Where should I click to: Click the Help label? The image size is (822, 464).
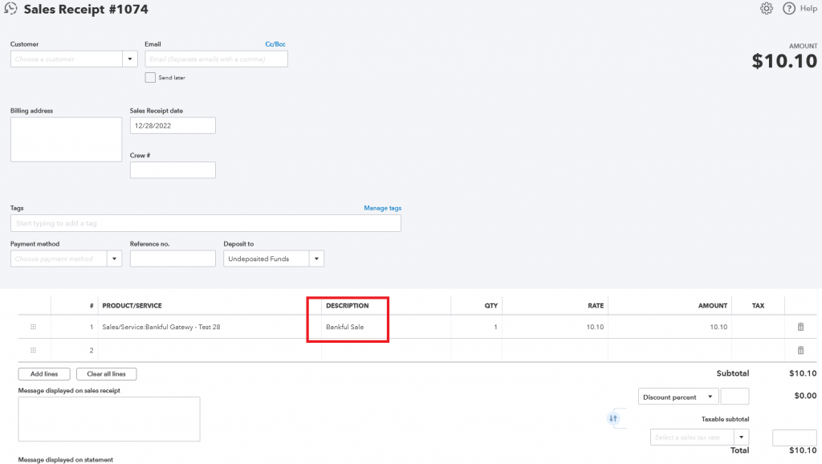808,8
